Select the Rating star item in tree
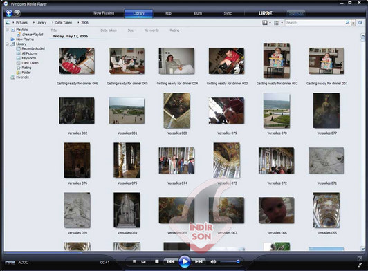The width and height of the screenshot is (368, 271). pyautogui.click(x=26, y=68)
